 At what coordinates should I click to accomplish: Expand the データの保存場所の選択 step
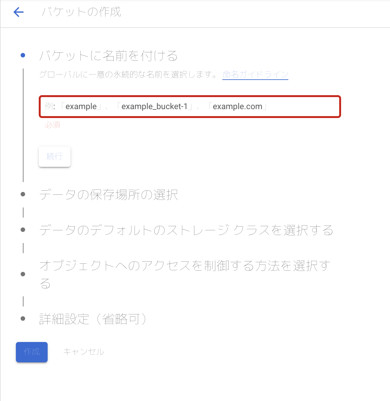(108, 194)
